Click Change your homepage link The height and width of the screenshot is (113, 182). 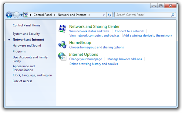[86, 59]
